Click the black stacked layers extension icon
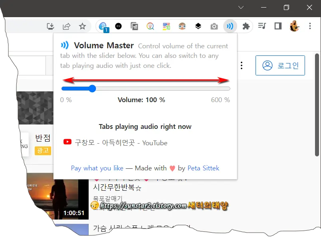The height and width of the screenshot is (239, 321). tap(198, 26)
